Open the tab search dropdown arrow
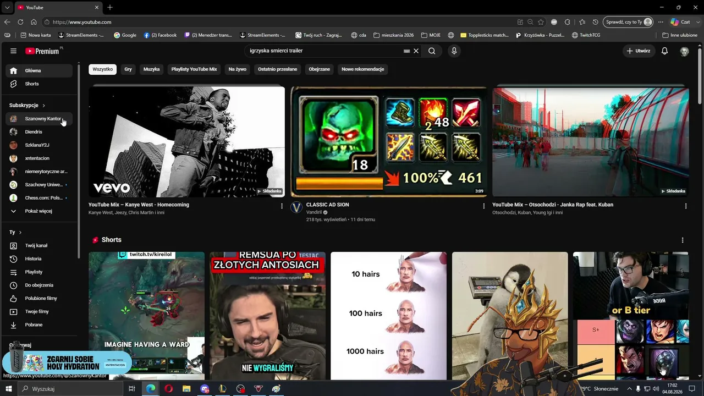The height and width of the screenshot is (396, 704). pyautogui.click(x=7, y=7)
